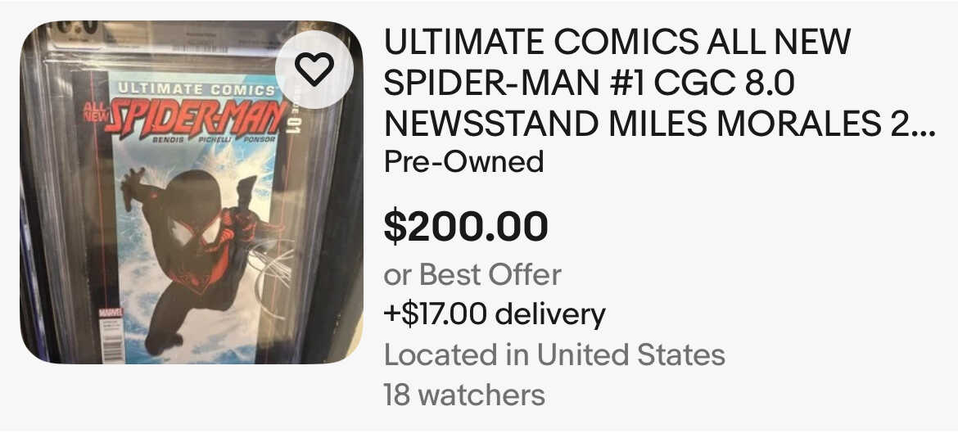Click the $200.00 price
Viewport: 958px width, 447px height.
(466, 226)
